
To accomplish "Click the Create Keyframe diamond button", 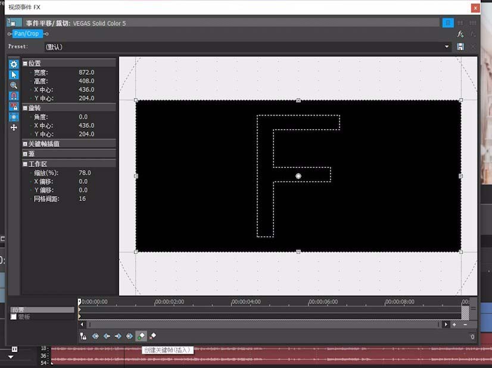I will click(x=141, y=336).
